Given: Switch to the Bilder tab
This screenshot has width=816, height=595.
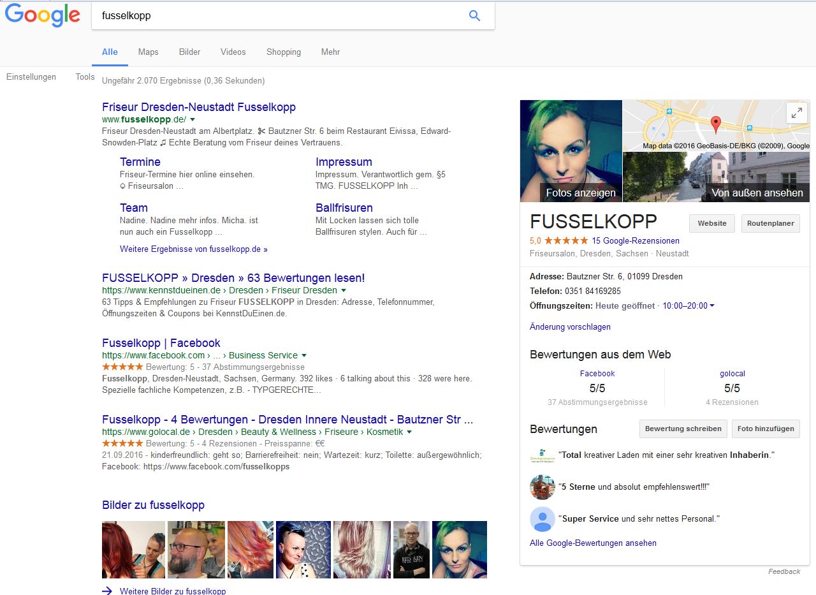Looking at the screenshot, I should 189,52.
